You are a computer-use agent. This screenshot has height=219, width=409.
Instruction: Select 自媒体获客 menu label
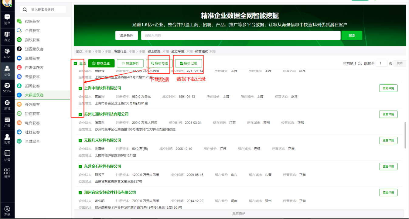(x=34, y=67)
